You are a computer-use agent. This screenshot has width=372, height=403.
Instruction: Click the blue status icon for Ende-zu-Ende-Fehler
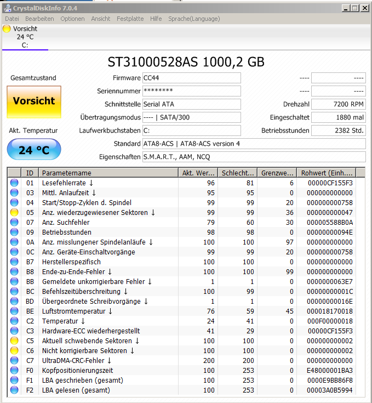click(x=14, y=271)
